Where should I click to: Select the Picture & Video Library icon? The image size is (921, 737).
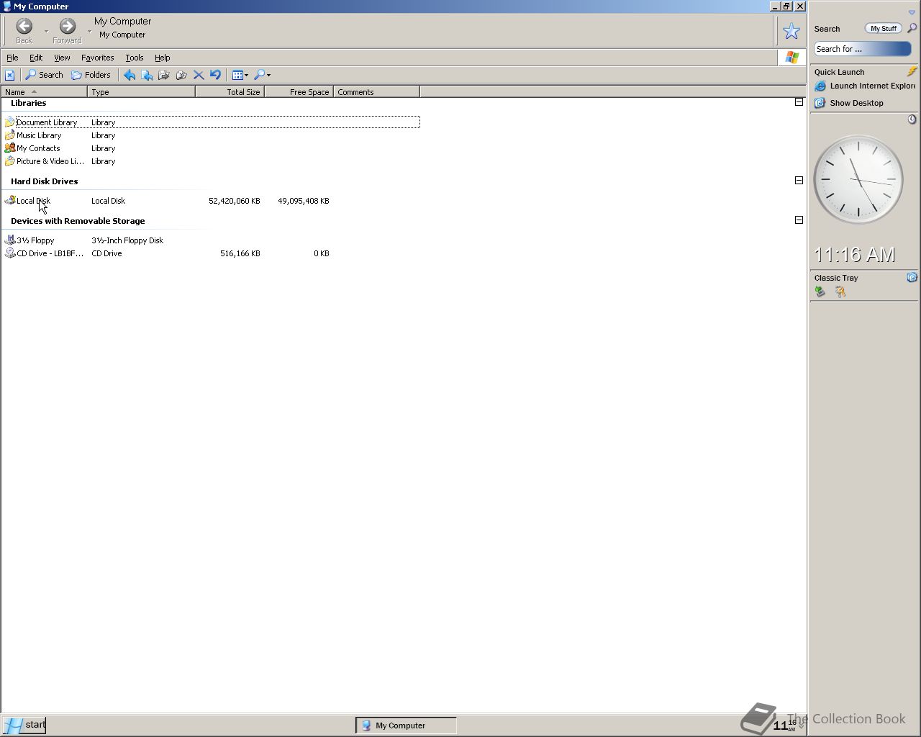[10, 161]
